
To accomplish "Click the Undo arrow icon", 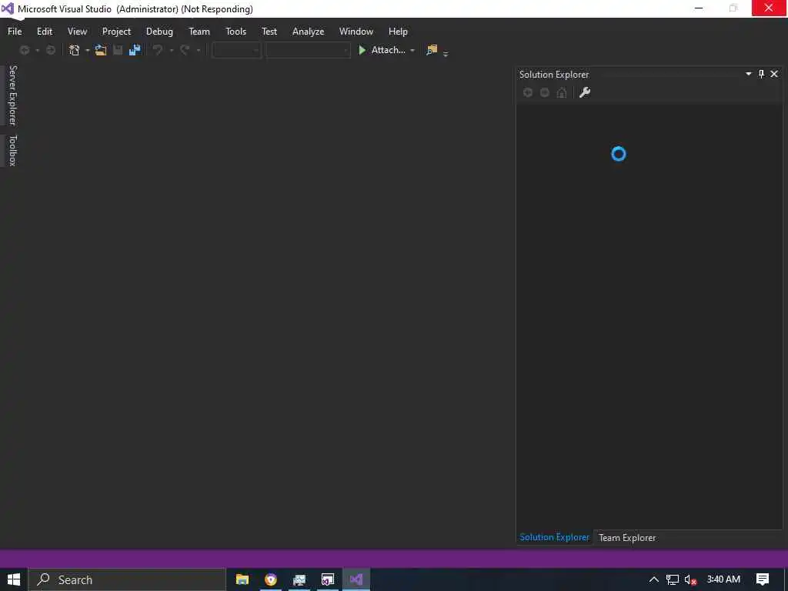I will pos(158,50).
